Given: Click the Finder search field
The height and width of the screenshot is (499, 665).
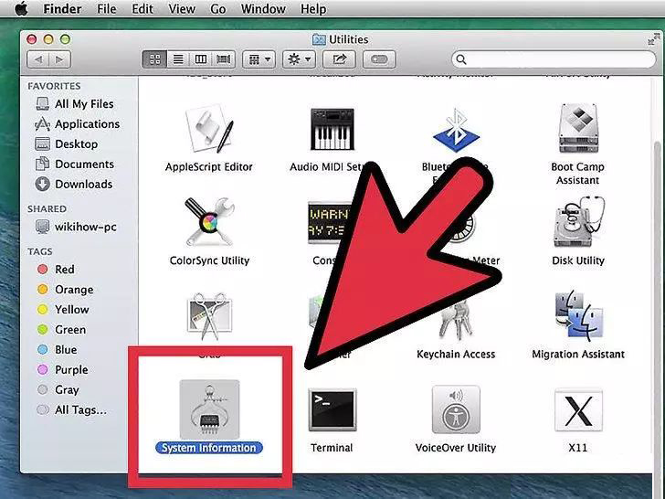Looking at the screenshot, I should pyautogui.click(x=554, y=59).
